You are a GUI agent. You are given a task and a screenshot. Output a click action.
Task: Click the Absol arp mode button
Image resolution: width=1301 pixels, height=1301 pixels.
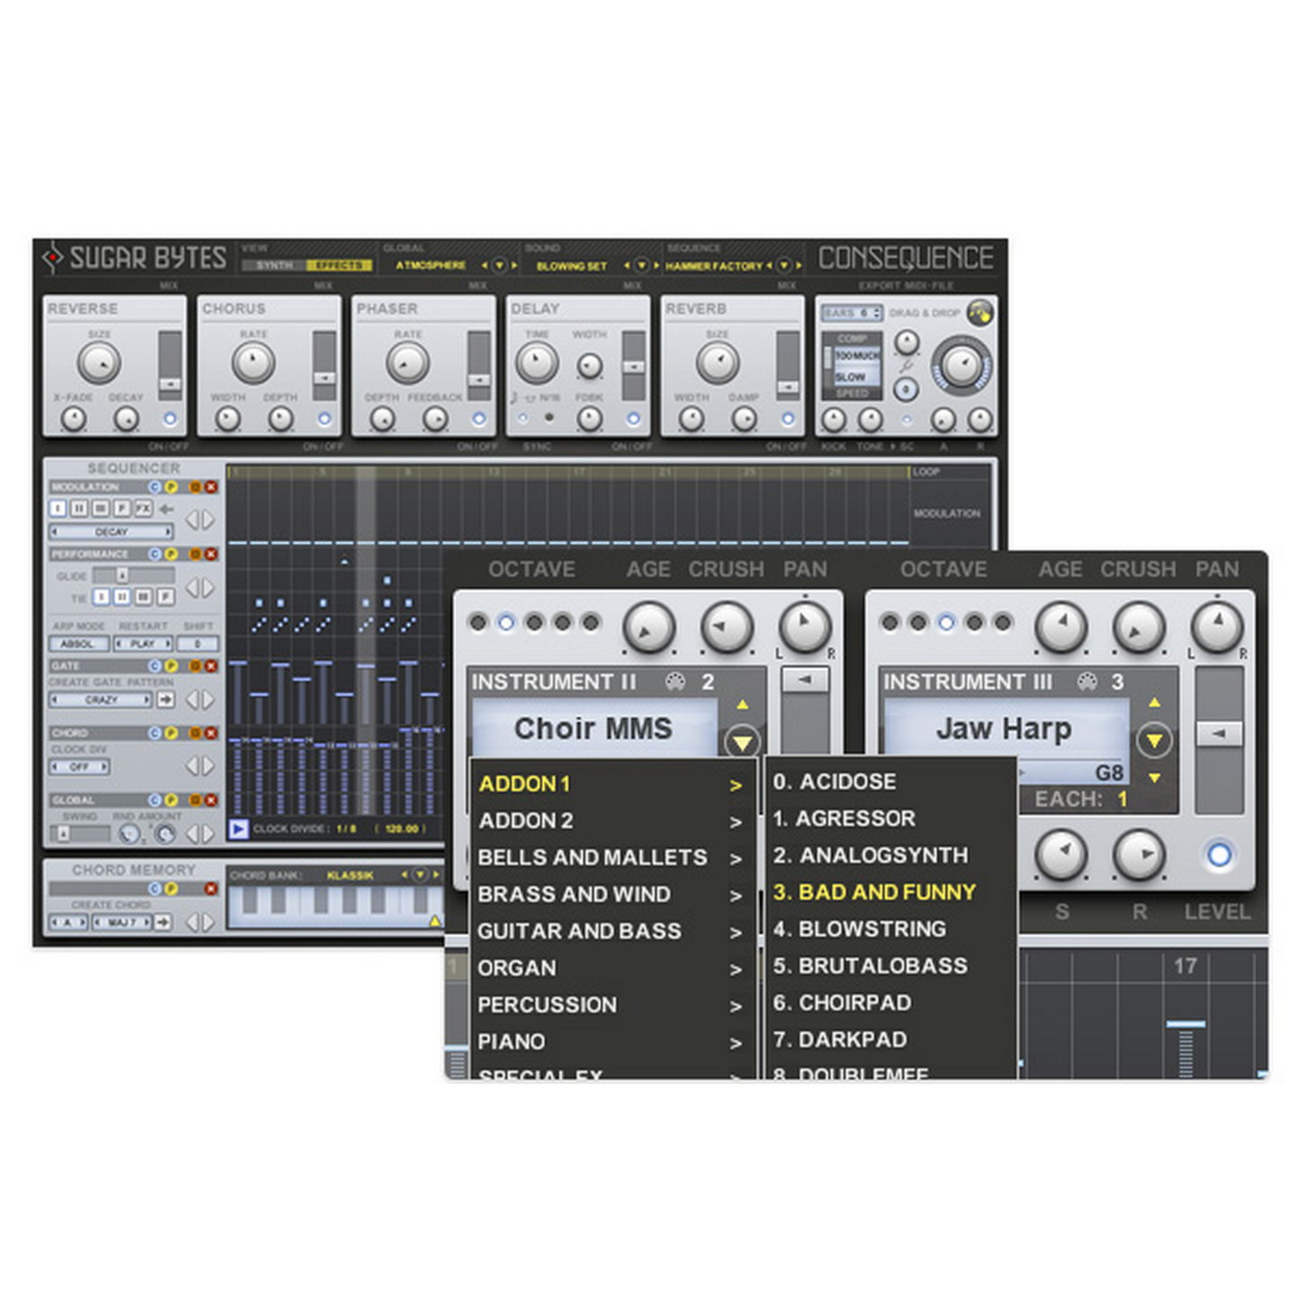click(78, 644)
